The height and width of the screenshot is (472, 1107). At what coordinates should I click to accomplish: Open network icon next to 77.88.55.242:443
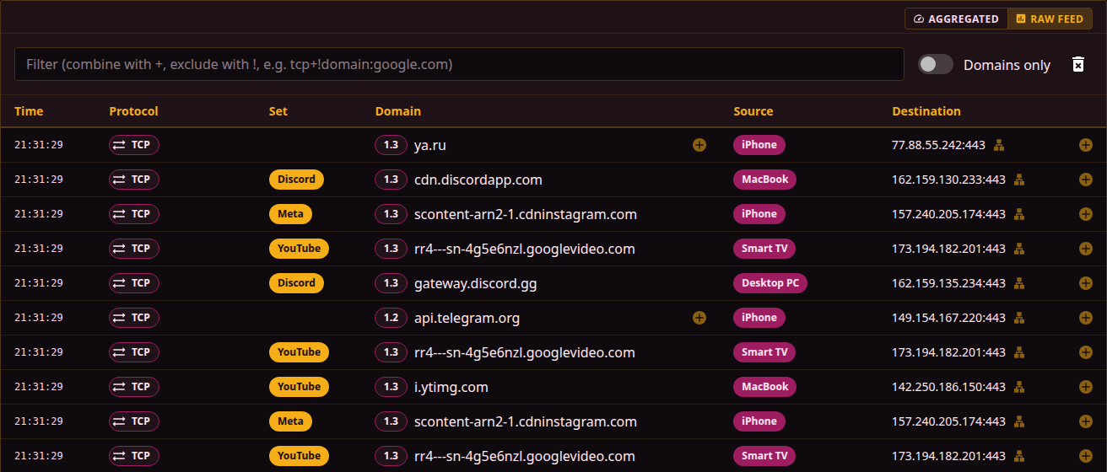[x=999, y=145]
